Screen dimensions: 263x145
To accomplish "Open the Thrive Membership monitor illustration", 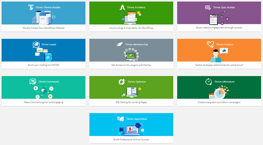I will point(131,55).
